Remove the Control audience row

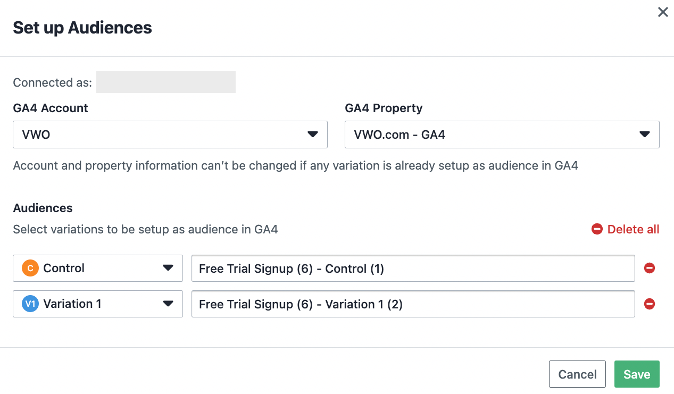649,269
